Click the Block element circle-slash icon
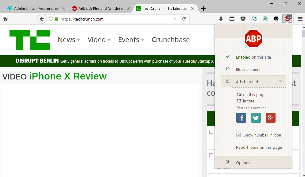The height and width of the screenshot is (177, 305). [228, 69]
